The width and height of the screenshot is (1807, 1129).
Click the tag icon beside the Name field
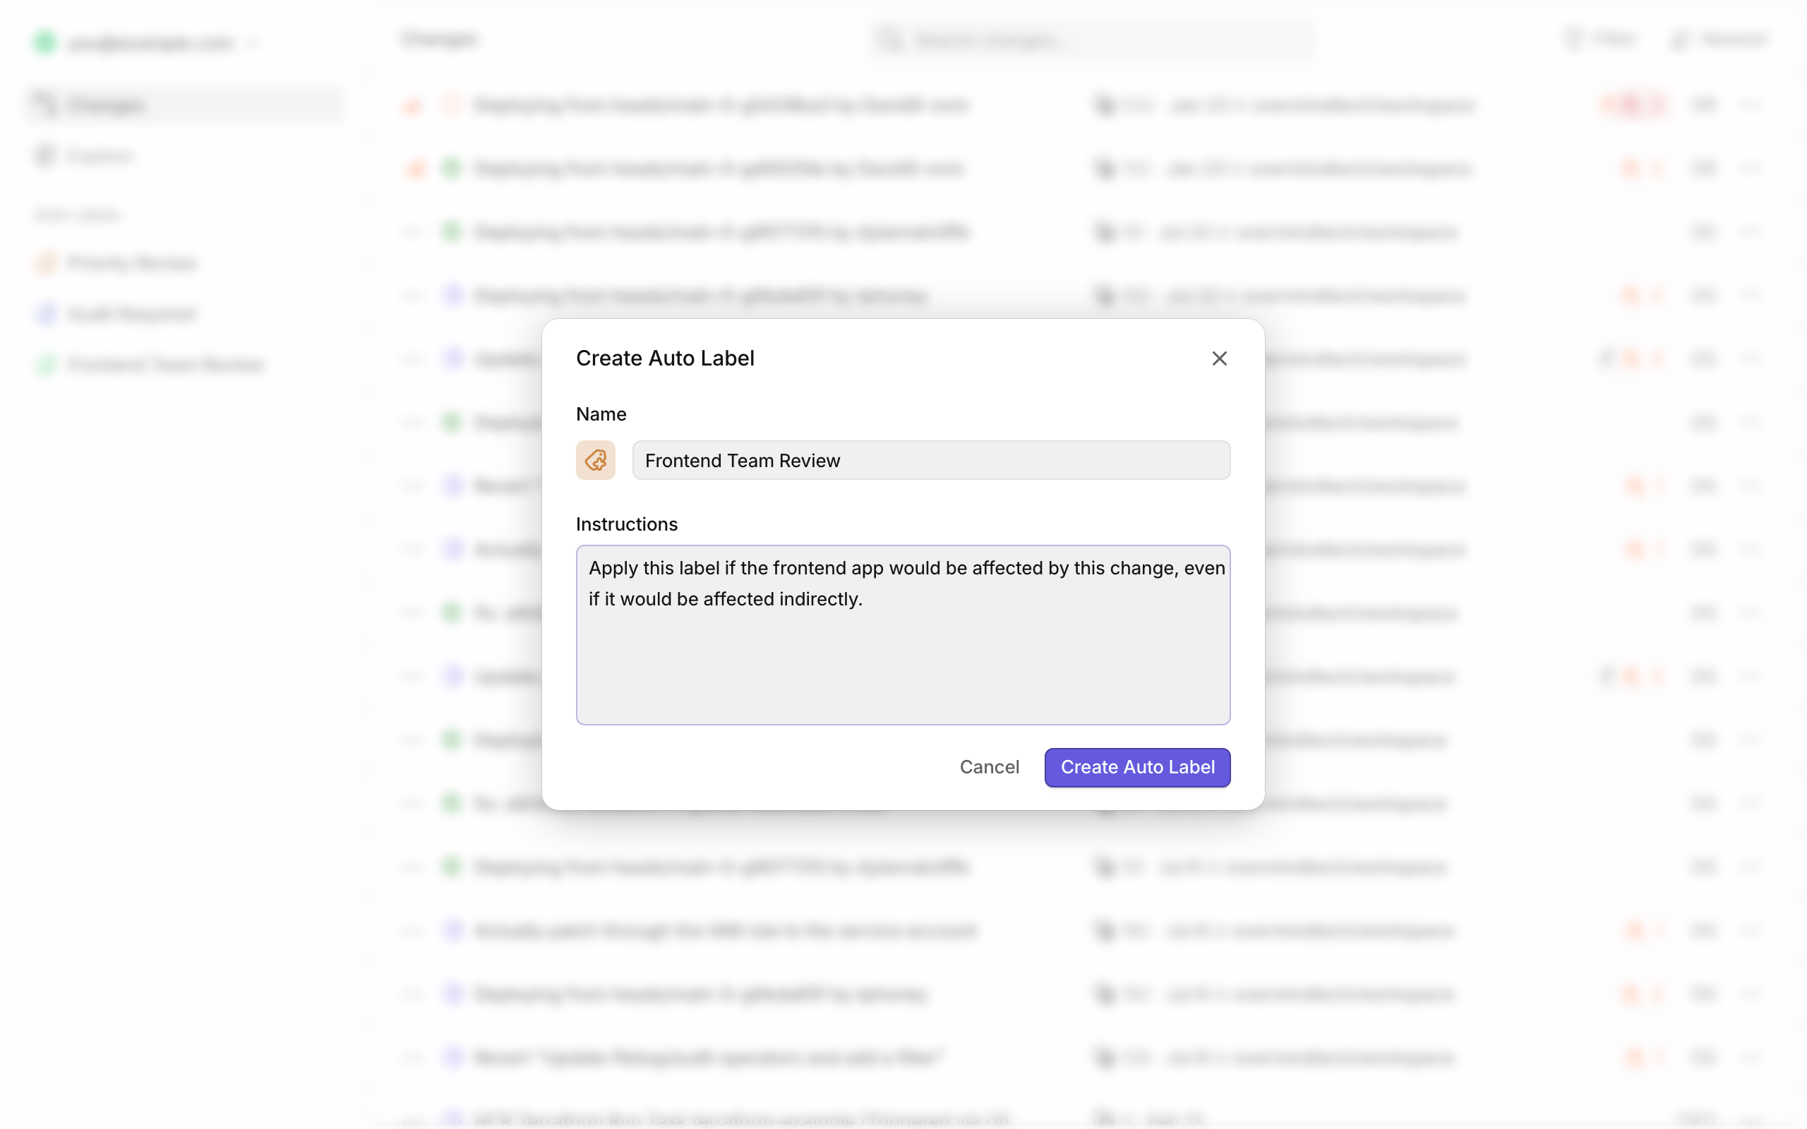coord(595,460)
